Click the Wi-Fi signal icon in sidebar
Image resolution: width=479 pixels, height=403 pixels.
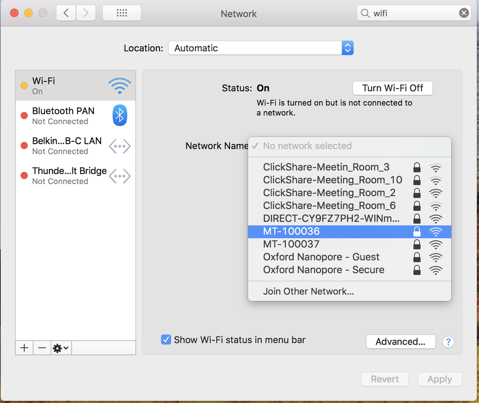point(120,86)
